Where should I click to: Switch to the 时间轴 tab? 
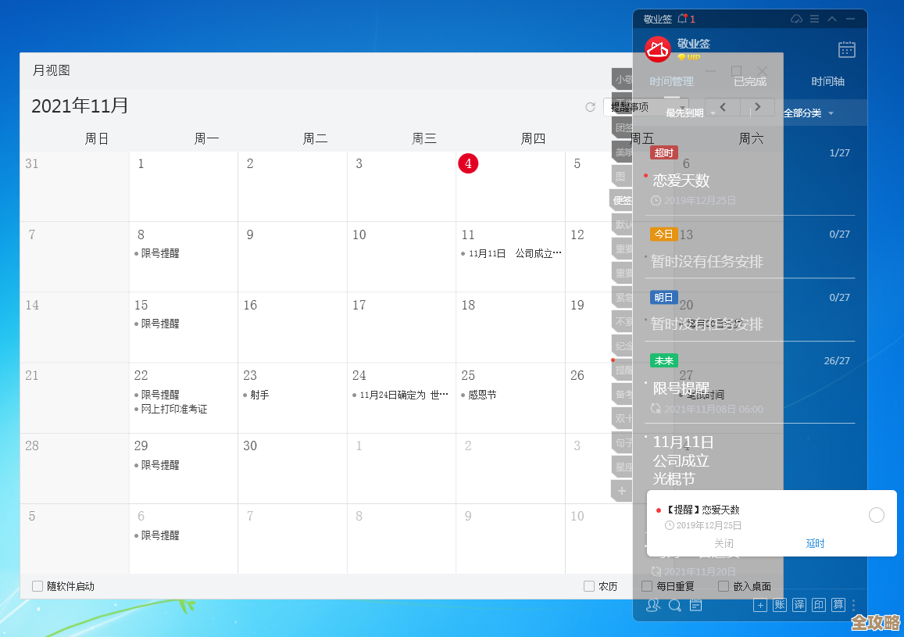click(827, 81)
